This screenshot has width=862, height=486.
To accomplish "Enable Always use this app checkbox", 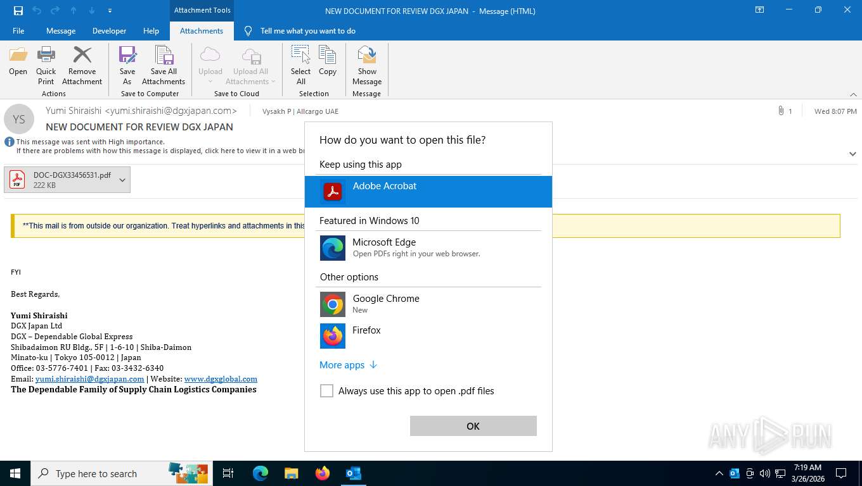I will coord(326,391).
